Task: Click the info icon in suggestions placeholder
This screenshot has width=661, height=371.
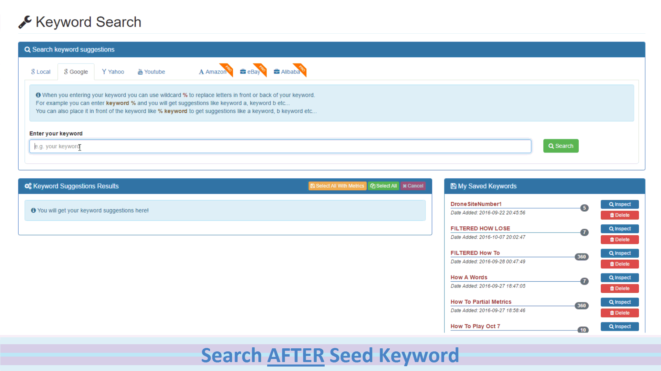Action: tap(33, 210)
